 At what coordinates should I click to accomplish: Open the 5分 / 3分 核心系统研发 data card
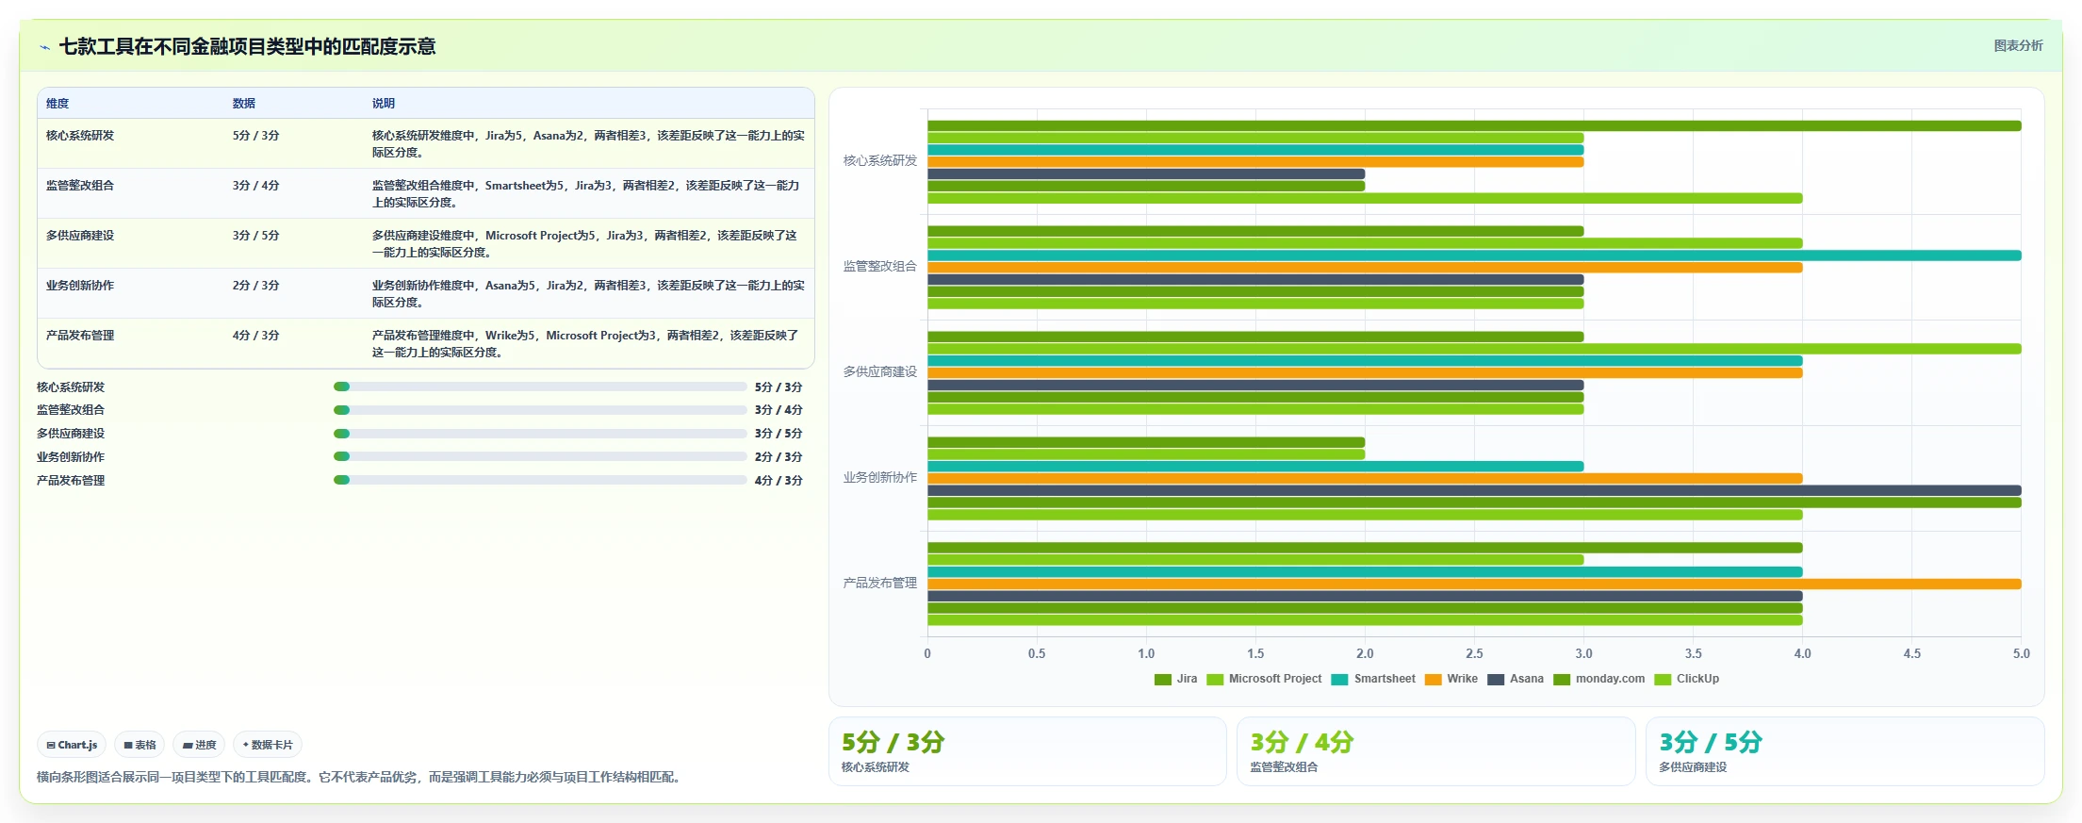(1027, 751)
